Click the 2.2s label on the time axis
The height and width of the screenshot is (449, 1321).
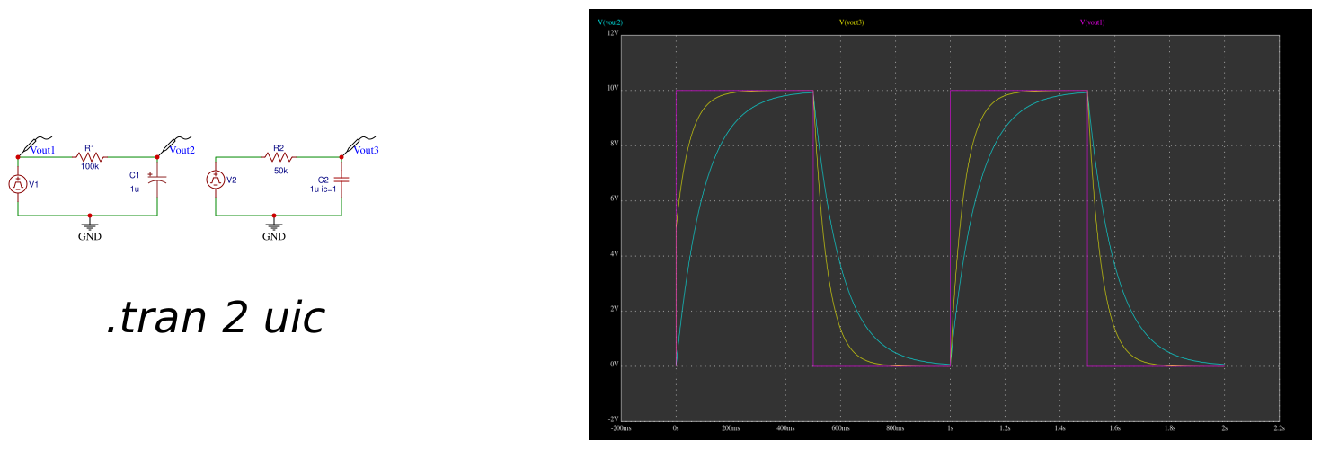pyautogui.click(x=1279, y=429)
